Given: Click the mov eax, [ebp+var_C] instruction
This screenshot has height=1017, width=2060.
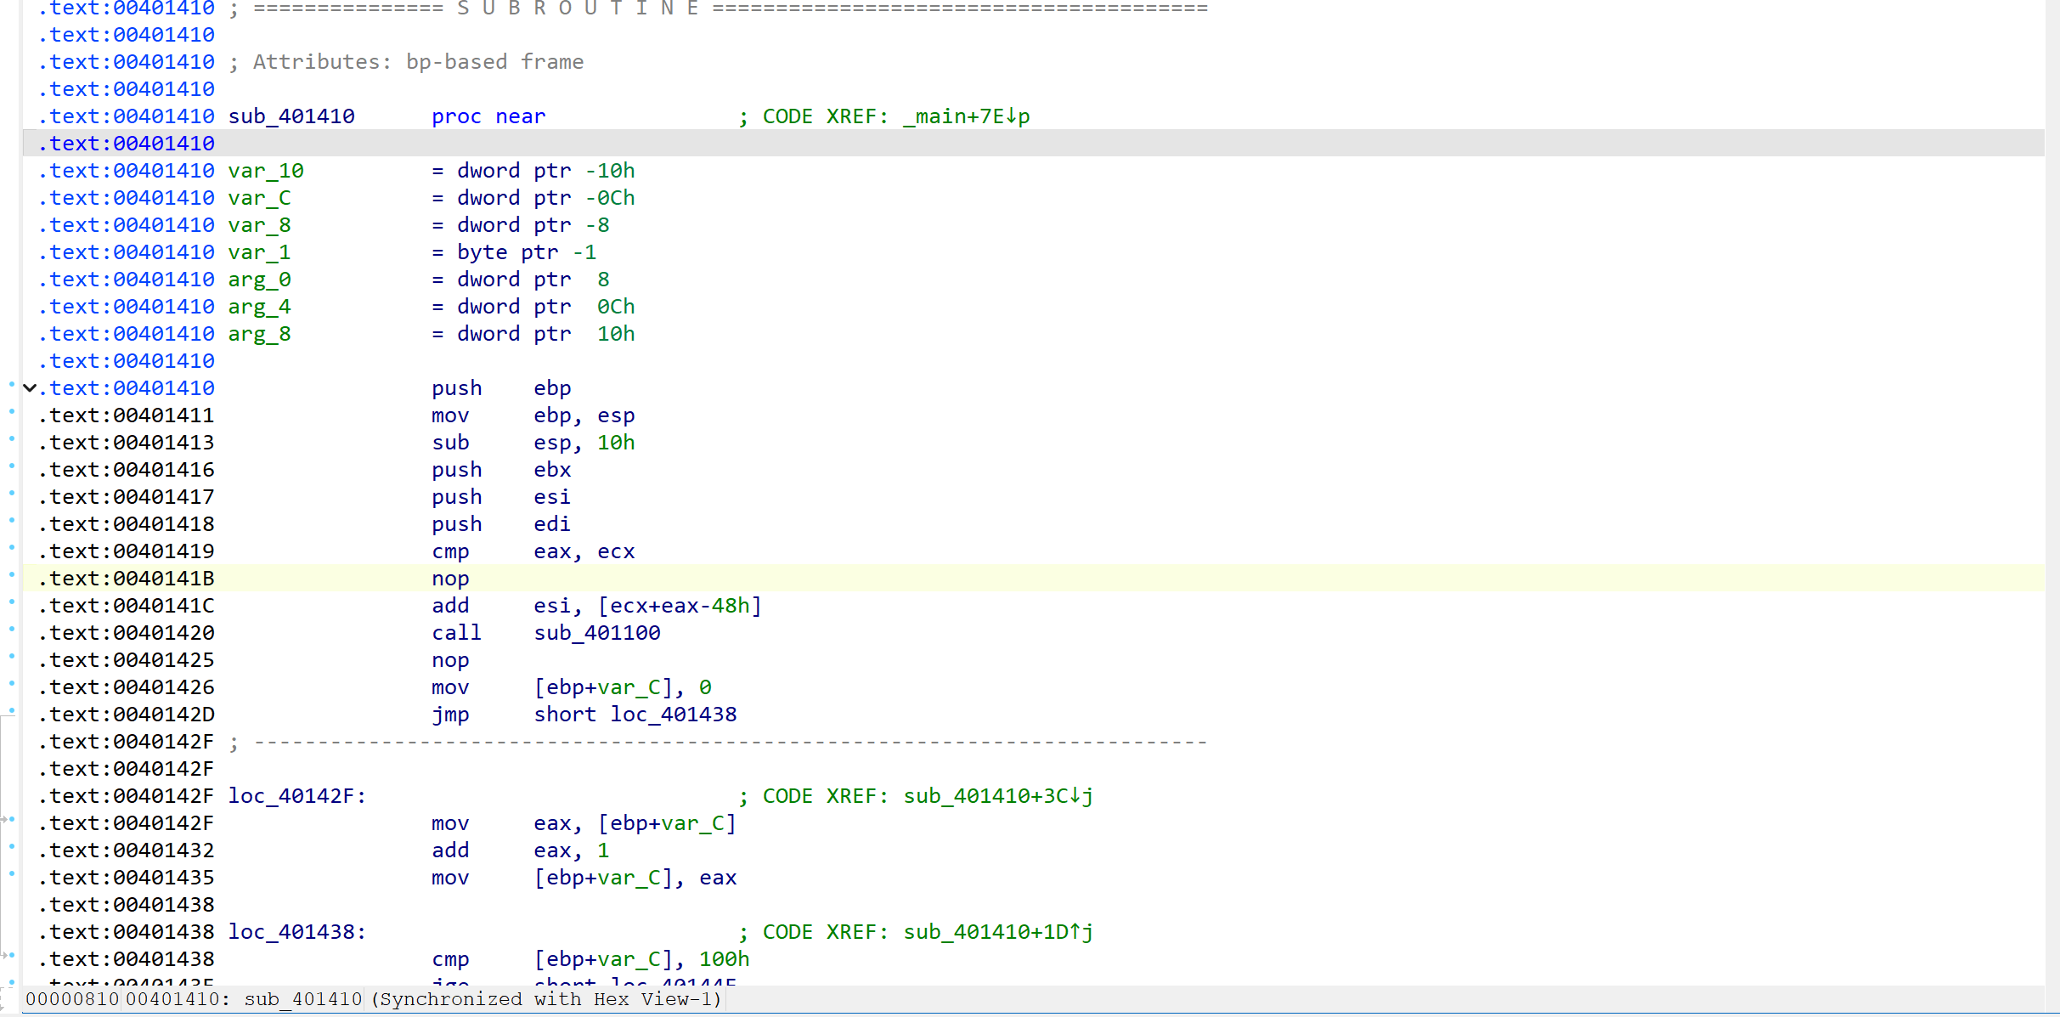Looking at the screenshot, I should pyautogui.click(x=584, y=823).
